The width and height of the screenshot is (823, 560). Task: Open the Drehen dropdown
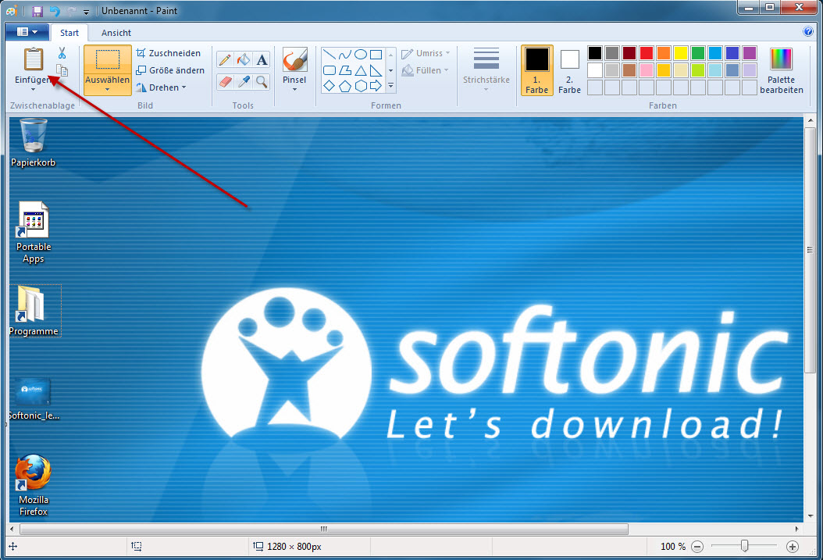(x=162, y=87)
